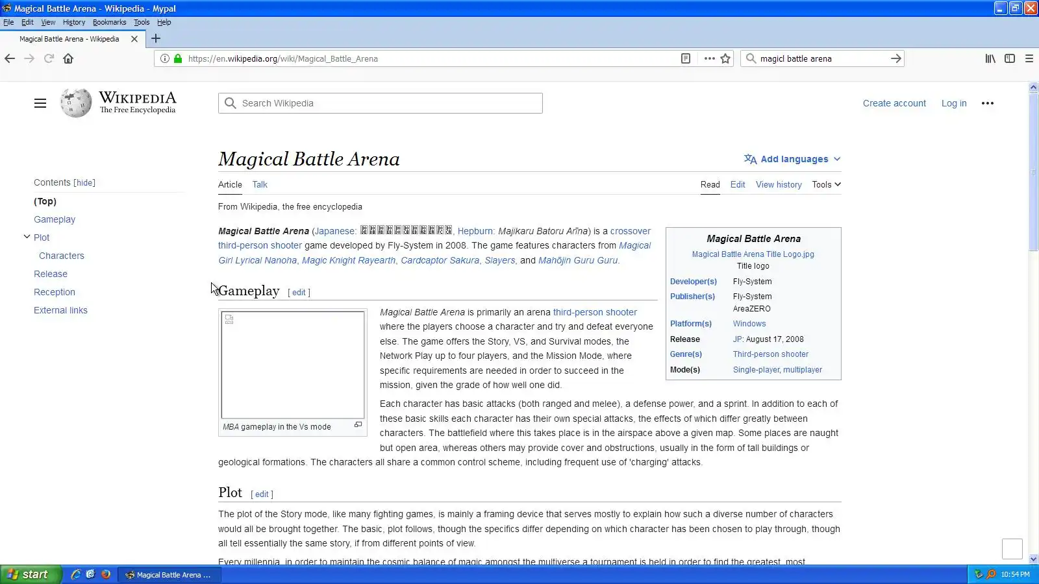Open the History menu
The height and width of the screenshot is (584, 1039).
[74, 22]
